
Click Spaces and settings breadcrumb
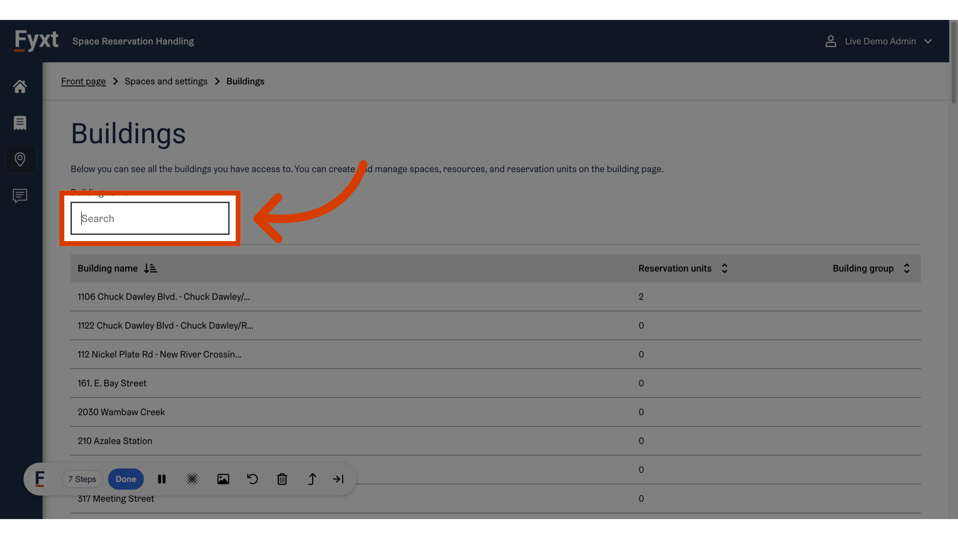(x=166, y=81)
